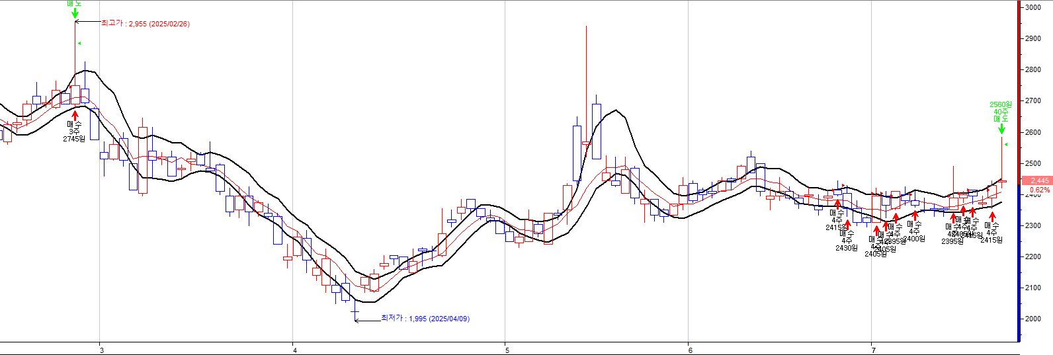Click the small green triangle beside the February high wick
Image resolution: width=1053 pixels, height=355 pixels.
(x=79, y=44)
